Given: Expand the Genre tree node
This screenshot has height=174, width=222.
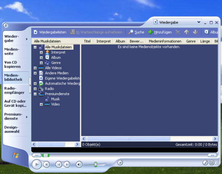Looking at the screenshot, I should point(41,63).
